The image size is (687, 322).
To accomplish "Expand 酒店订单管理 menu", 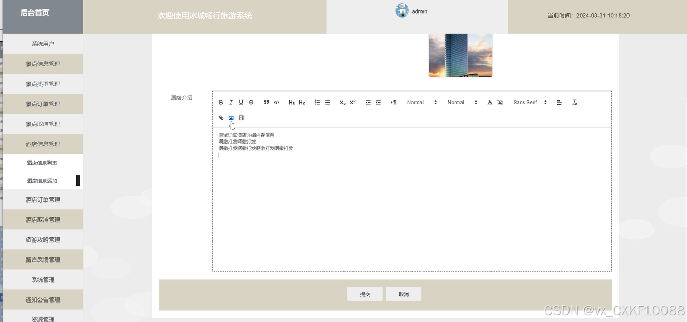I will [43, 199].
